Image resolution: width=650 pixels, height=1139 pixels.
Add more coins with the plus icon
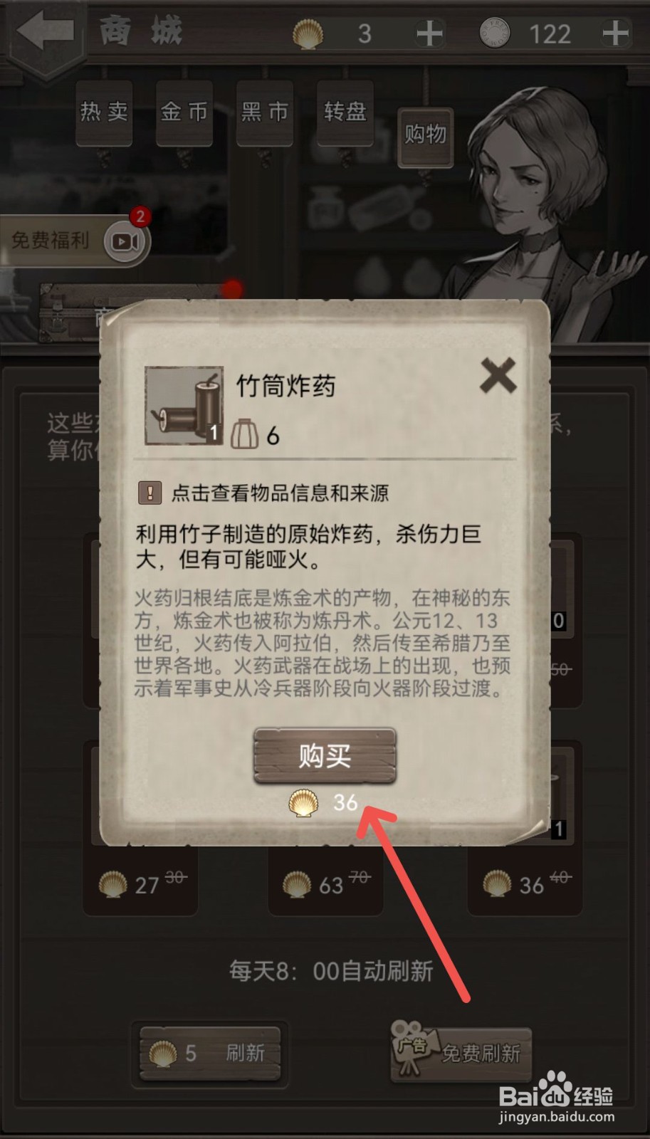coord(615,33)
